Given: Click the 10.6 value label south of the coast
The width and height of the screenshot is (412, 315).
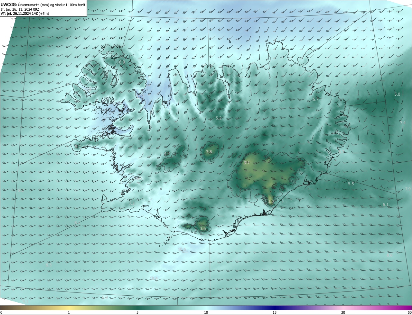Looking at the screenshot, I should [x=182, y=250].
